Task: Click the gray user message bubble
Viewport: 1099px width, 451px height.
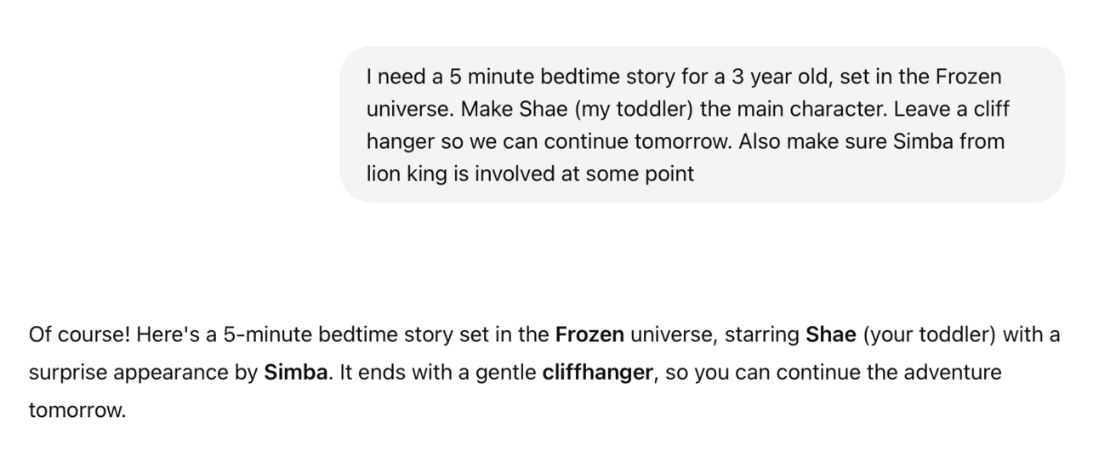Action: click(x=702, y=124)
